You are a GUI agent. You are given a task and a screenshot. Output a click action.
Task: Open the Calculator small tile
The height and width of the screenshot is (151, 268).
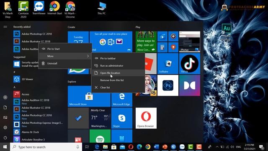point(162,47)
